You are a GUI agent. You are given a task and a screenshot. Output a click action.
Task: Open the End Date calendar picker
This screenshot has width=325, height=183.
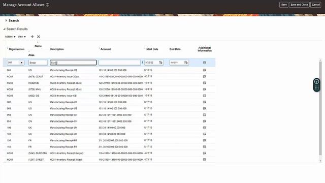(x=186, y=63)
